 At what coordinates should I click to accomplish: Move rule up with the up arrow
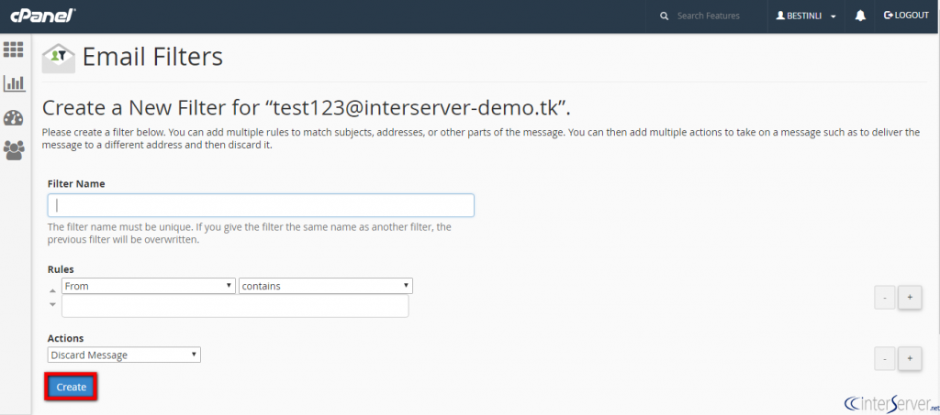[x=52, y=290]
